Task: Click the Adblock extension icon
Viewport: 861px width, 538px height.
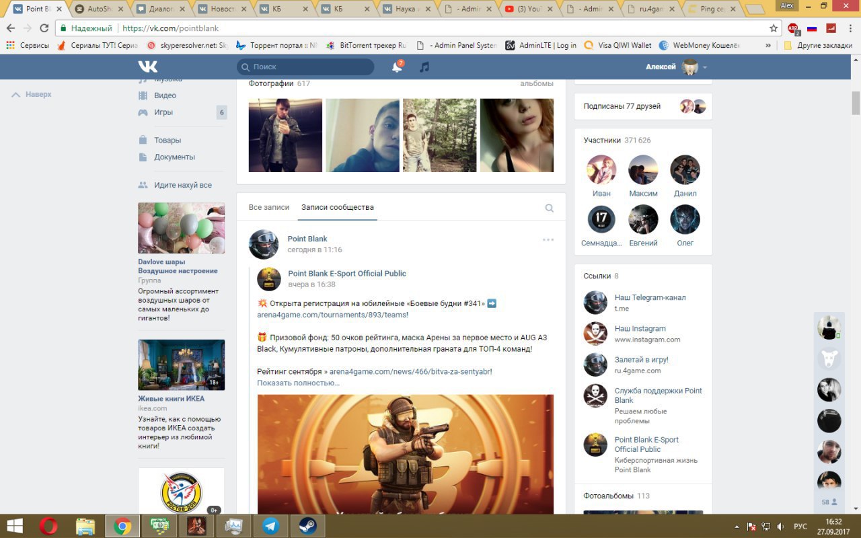Action: pos(793,28)
